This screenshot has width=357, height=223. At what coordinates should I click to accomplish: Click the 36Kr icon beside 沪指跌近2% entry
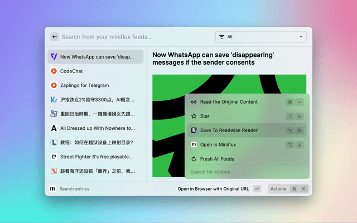54,100
